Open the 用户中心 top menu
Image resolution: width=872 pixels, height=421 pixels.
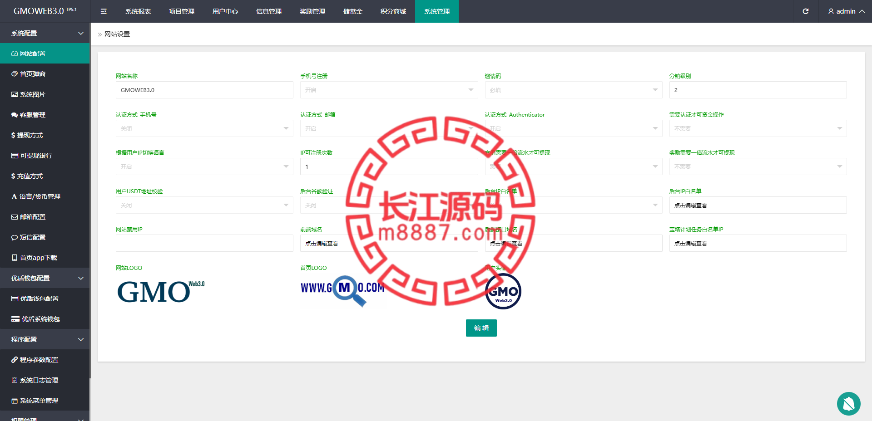pos(225,11)
